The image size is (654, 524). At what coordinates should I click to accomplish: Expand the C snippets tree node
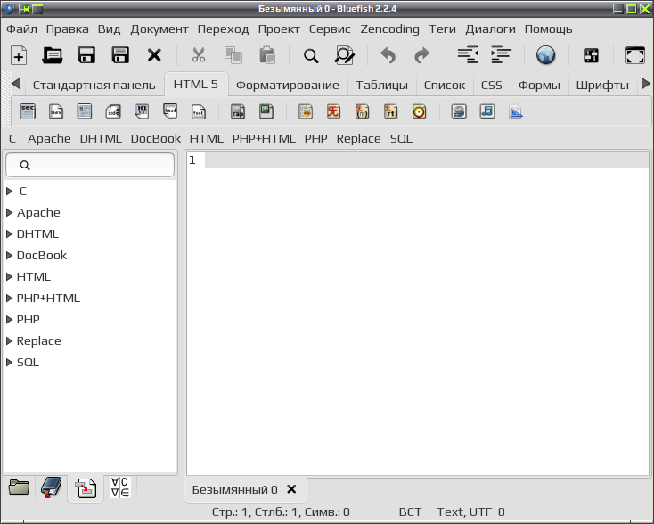click(x=9, y=191)
